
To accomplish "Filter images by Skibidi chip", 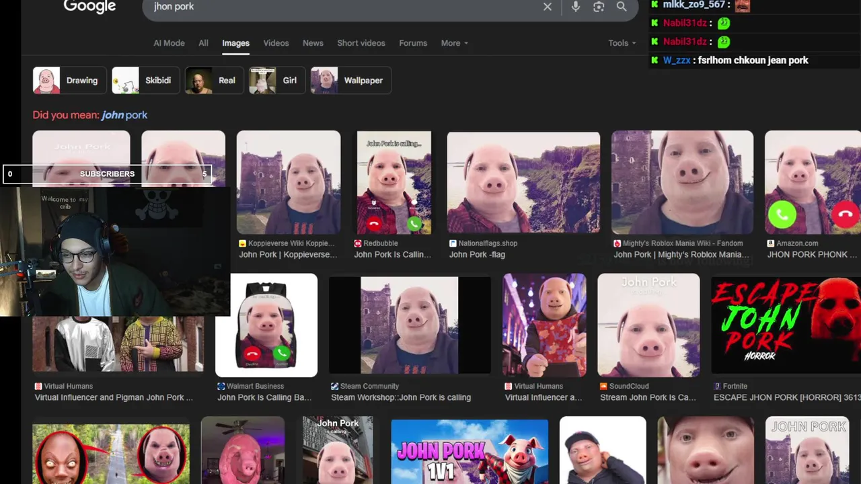I will (x=145, y=80).
